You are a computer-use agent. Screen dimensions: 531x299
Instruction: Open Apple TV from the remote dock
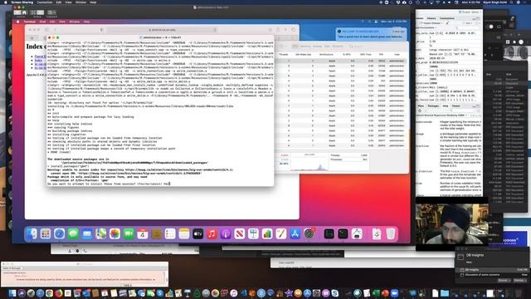197,234
